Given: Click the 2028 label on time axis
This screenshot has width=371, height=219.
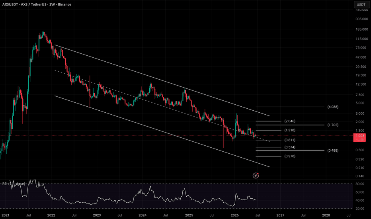Looking at the screenshot, I should pos(326,215).
